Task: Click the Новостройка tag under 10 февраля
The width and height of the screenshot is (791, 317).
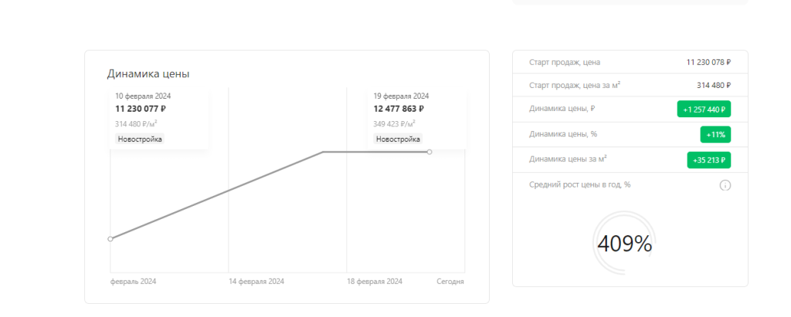Action: (140, 139)
